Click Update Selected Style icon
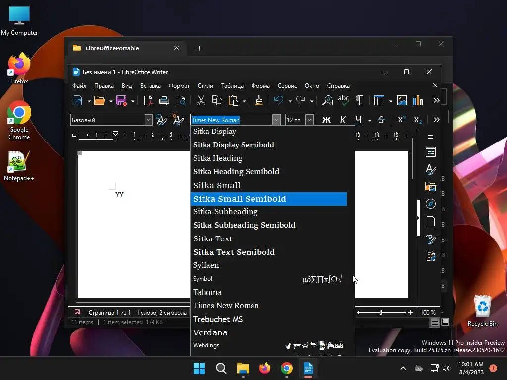 pyautogui.click(x=162, y=120)
